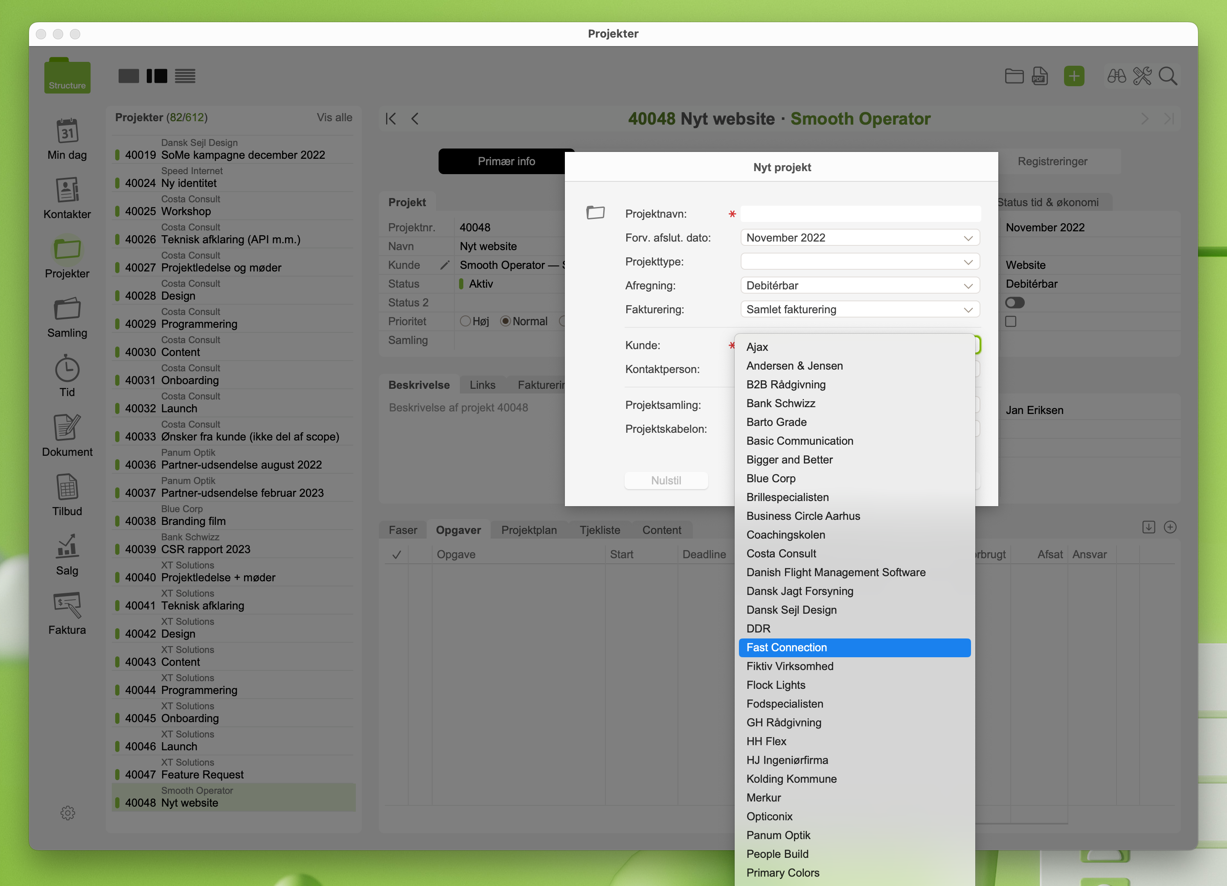Screen dimensions: 1227x886
Task: Open the settings gear icon
Action: coord(68,813)
